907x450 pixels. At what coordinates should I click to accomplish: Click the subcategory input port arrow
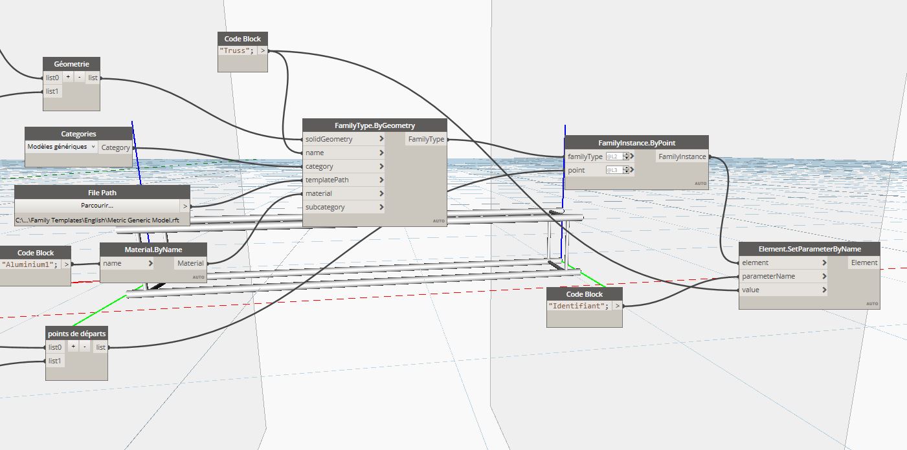[381, 207]
